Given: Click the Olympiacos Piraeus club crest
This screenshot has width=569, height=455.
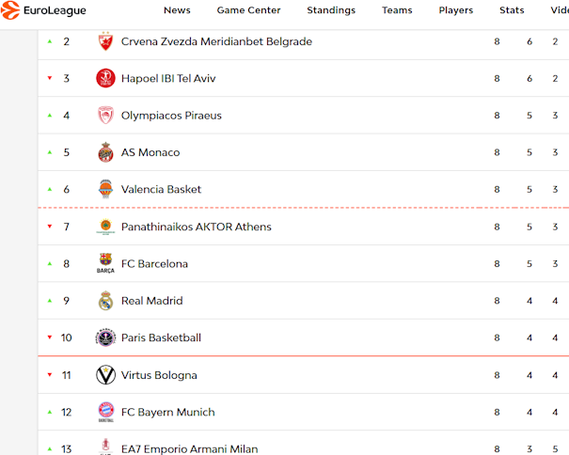Looking at the screenshot, I should click(105, 116).
